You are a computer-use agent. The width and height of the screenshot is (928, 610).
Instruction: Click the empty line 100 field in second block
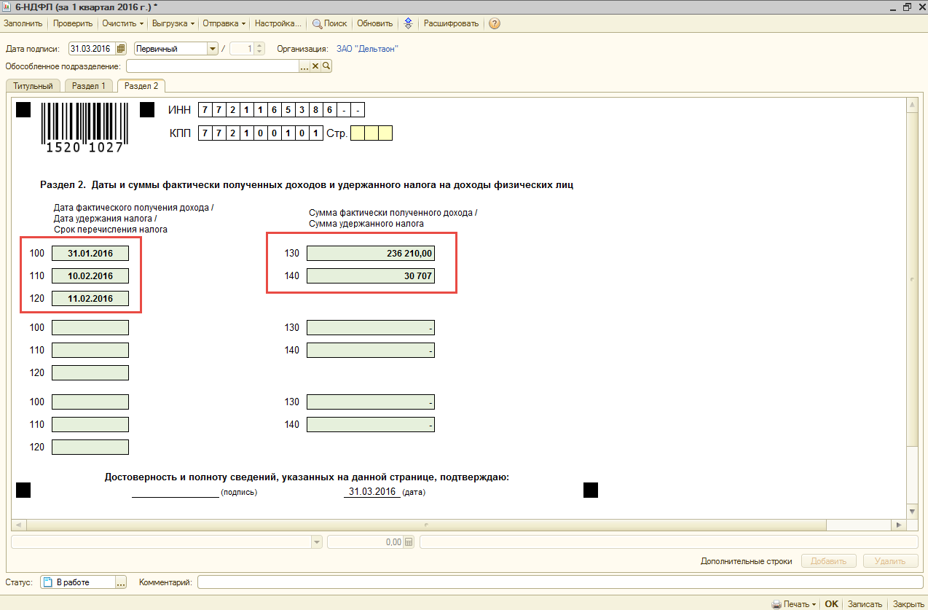(90, 328)
